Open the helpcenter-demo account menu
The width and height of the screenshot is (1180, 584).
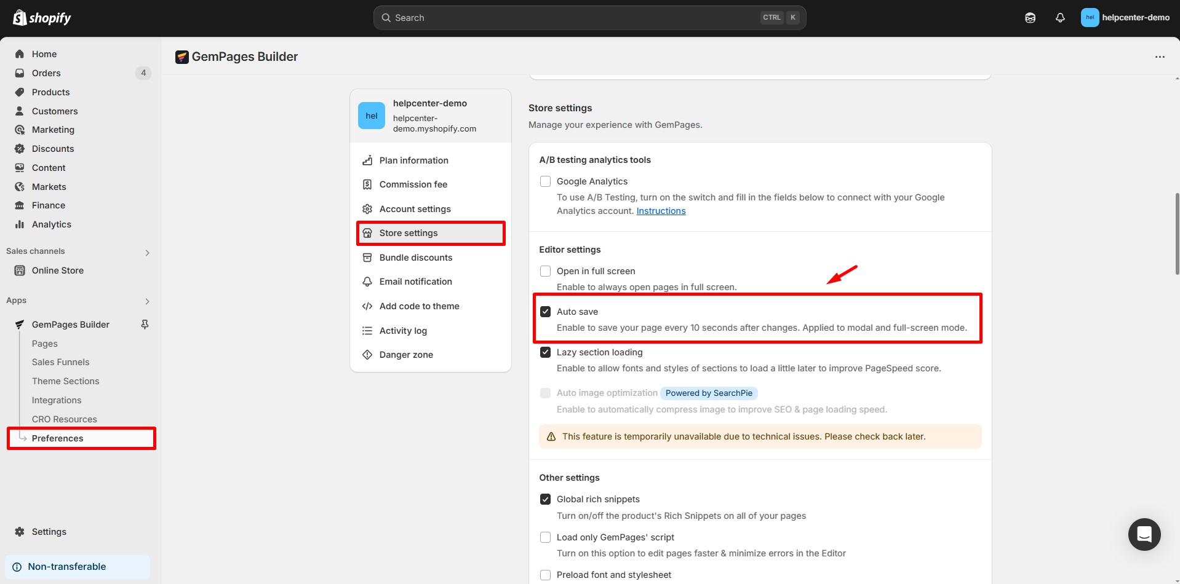[x=1125, y=18]
